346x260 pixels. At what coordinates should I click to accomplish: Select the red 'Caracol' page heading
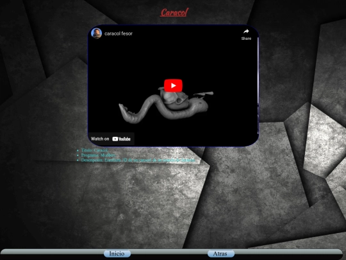(174, 12)
